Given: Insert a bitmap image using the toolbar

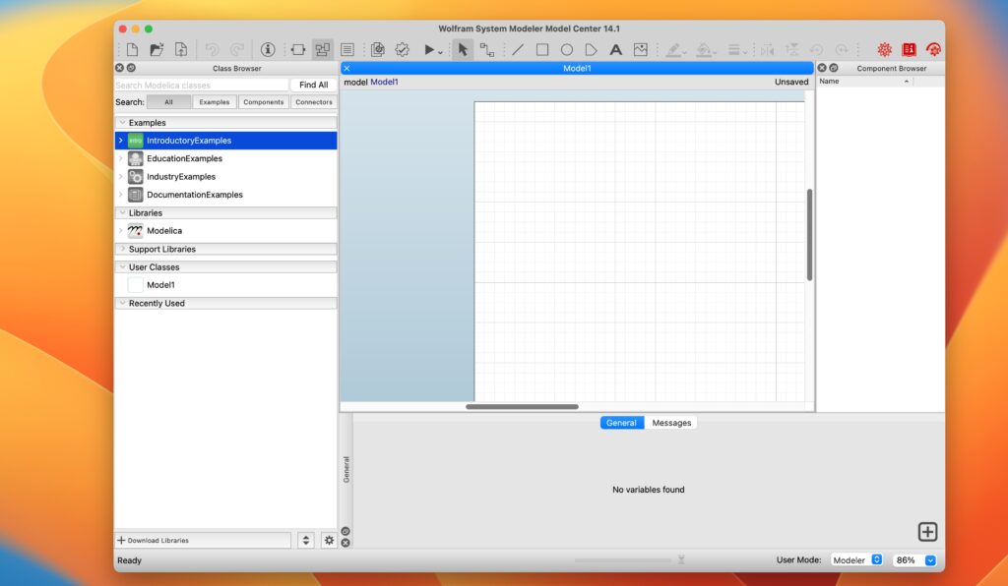Looking at the screenshot, I should 639,49.
